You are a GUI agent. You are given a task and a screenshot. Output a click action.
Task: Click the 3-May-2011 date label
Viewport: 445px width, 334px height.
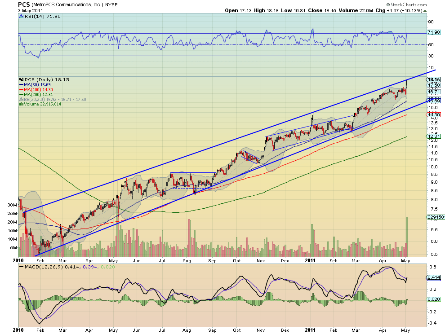pyautogui.click(x=31, y=10)
